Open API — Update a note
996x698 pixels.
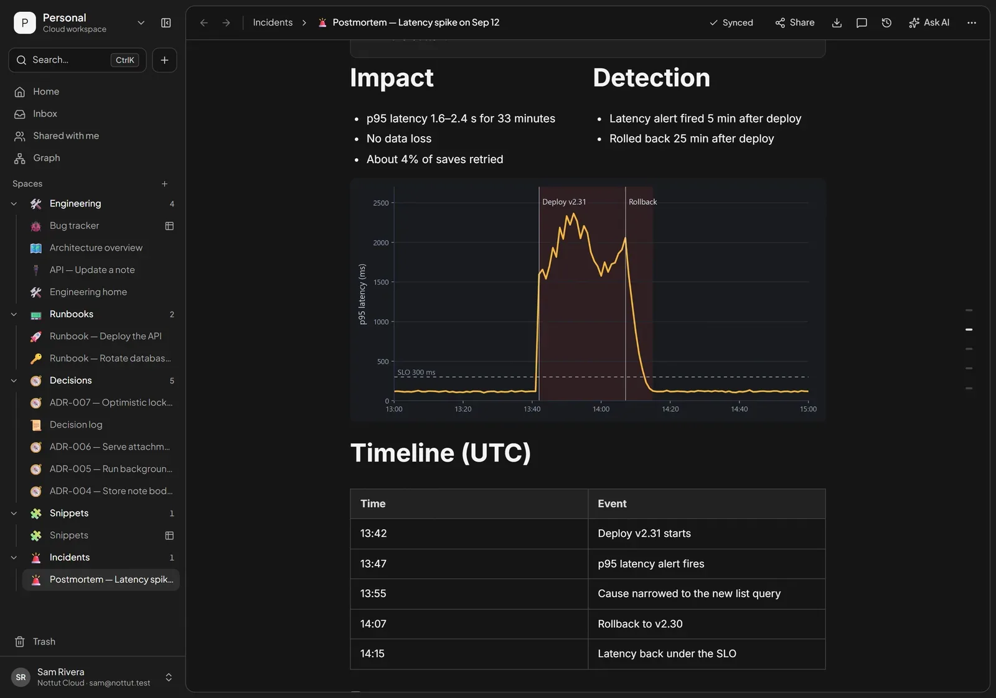pyautogui.click(x=101, y=270)
